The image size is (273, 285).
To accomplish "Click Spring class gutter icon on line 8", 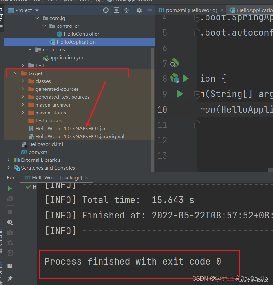I will (175, 78).
